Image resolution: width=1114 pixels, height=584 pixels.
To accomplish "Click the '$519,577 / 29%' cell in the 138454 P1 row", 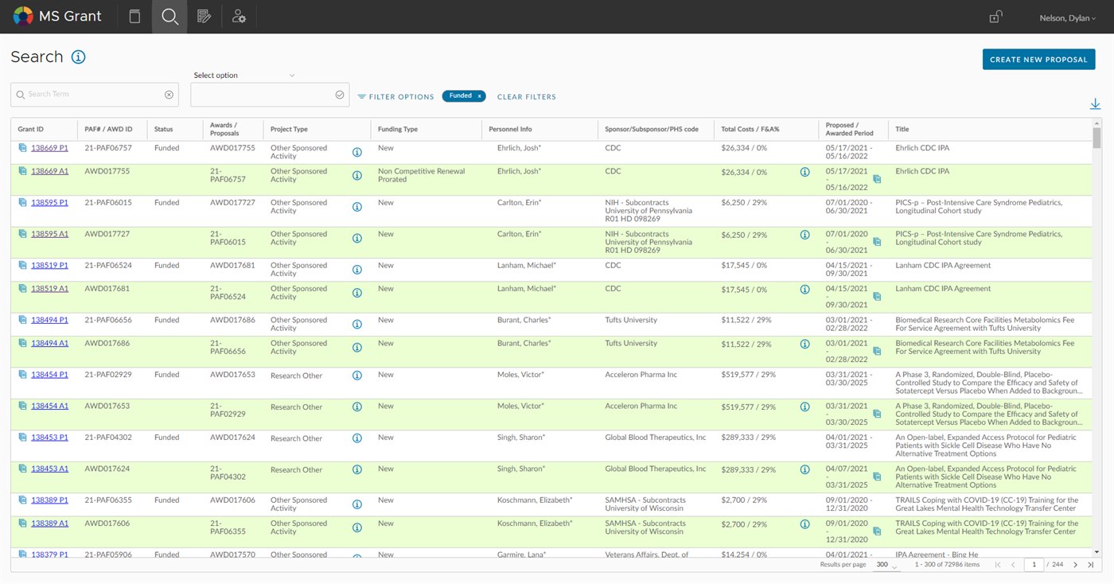I will click(x=749, y=376).
